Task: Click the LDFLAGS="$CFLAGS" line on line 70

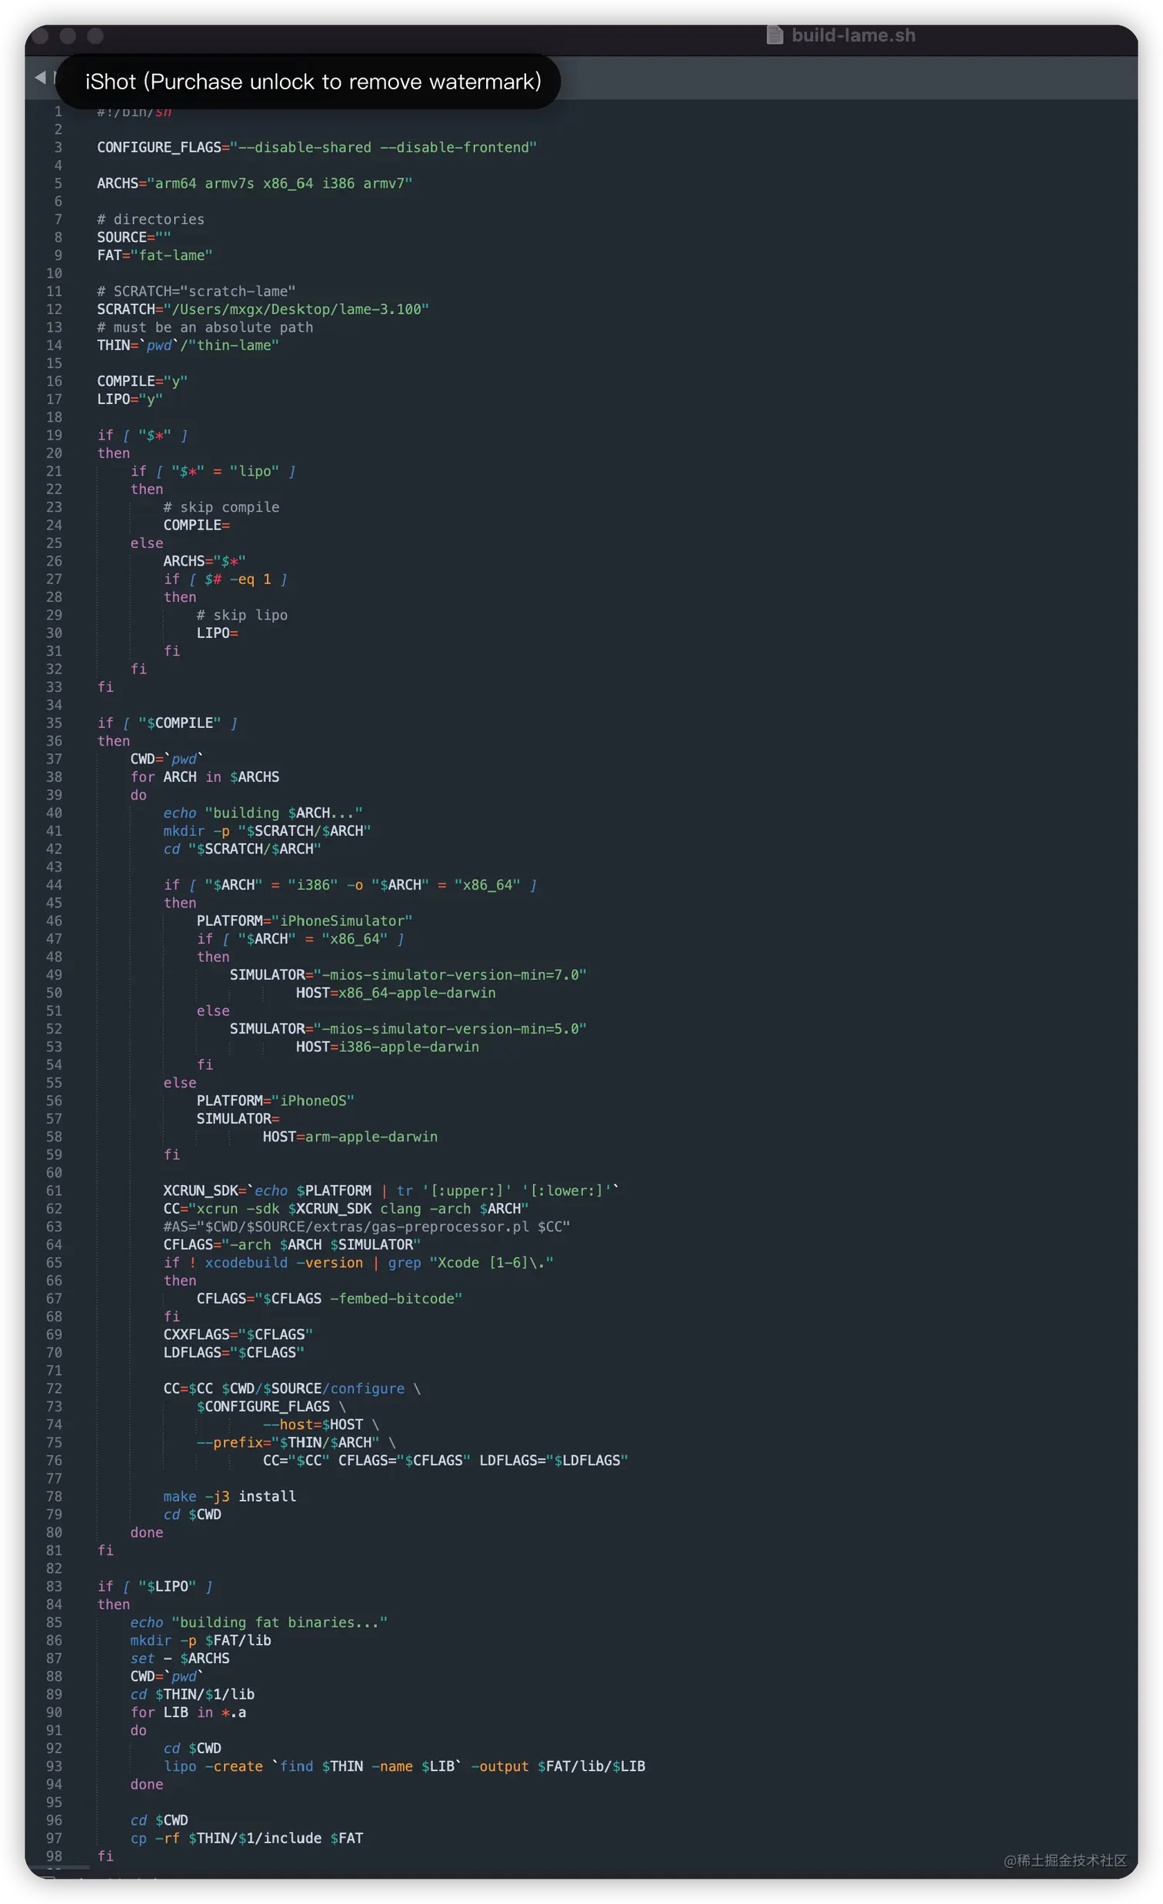Action: click(x=234, y=1352)
